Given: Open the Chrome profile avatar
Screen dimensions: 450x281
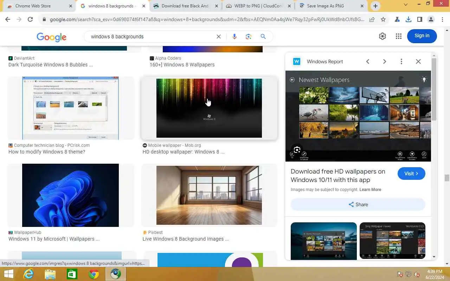Looking at the screenshot, I should pos(431,20).
